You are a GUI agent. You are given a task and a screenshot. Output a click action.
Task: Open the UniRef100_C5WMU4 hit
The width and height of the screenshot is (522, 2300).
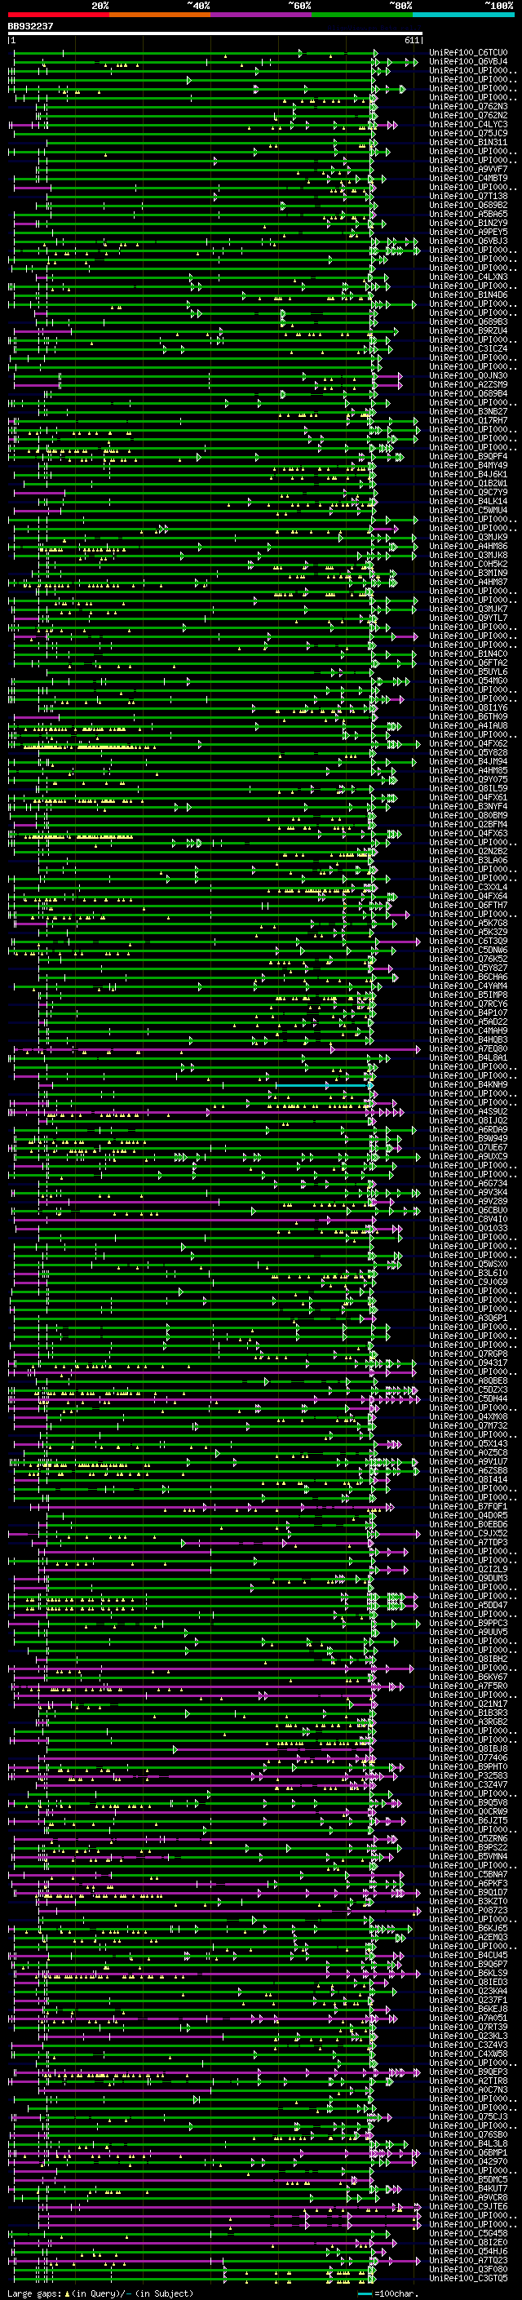click(468, 510)
